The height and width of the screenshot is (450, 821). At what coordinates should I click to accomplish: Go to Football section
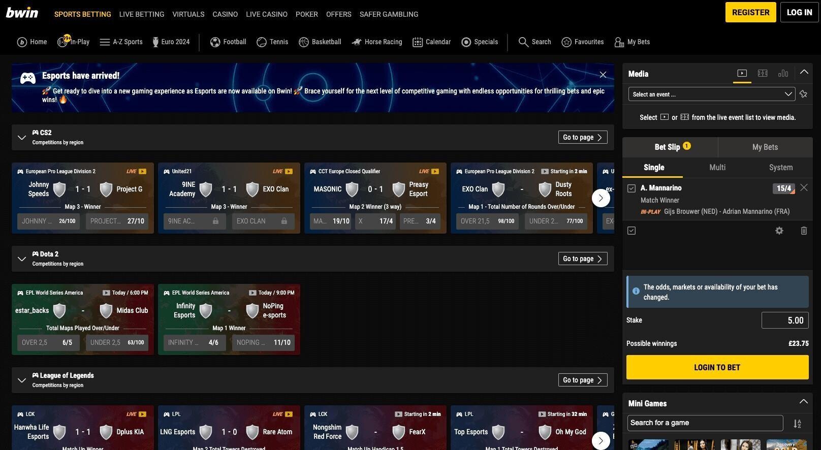coord(228,42)
